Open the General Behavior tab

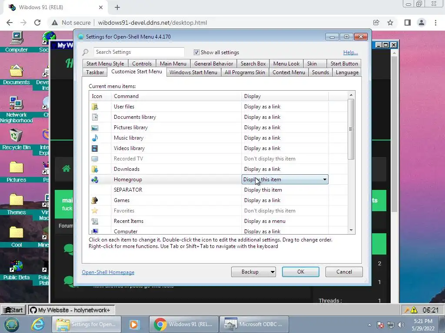pyautogui.click(x=214, y=64)
